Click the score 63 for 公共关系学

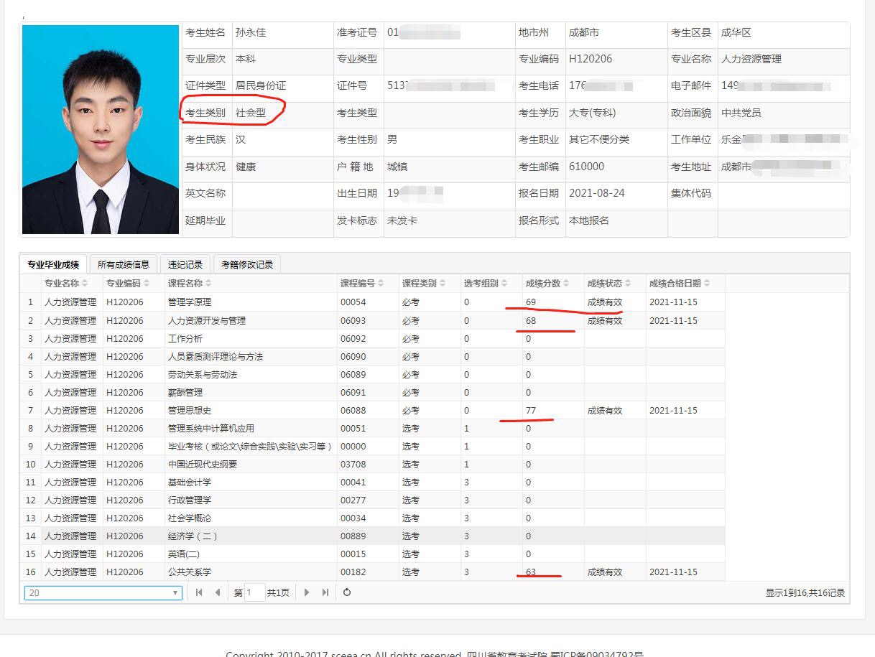coord(531,572)
